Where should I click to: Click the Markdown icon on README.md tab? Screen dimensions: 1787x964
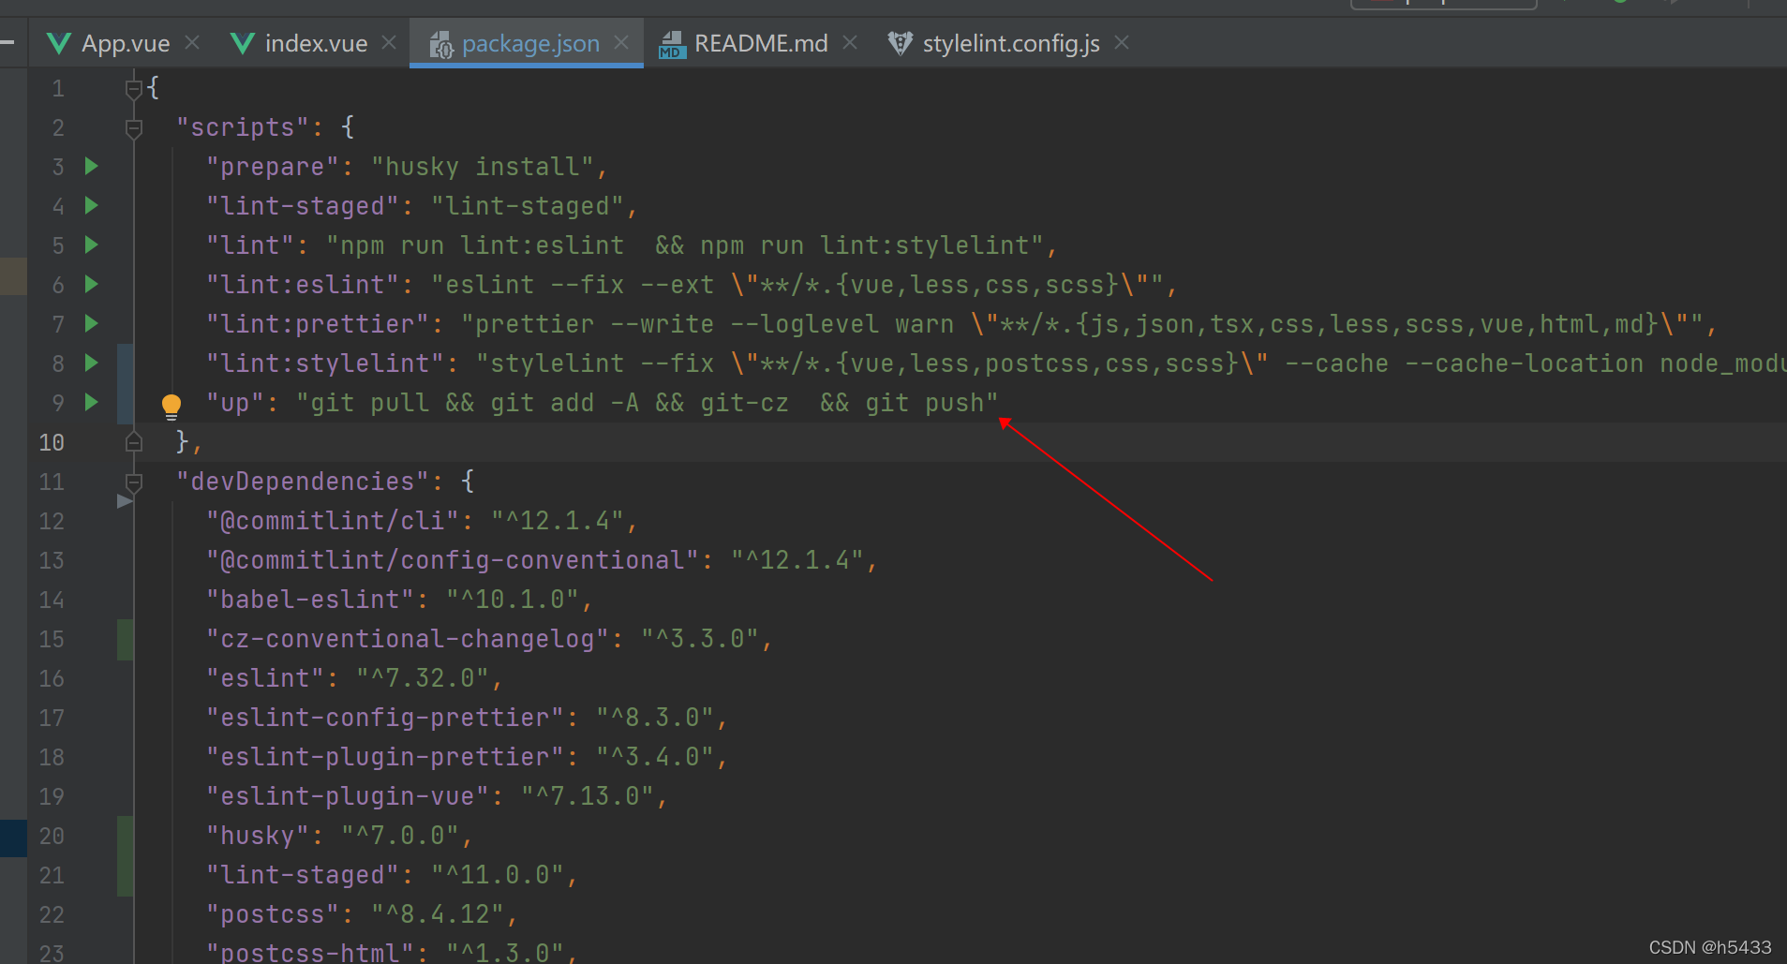671,44
